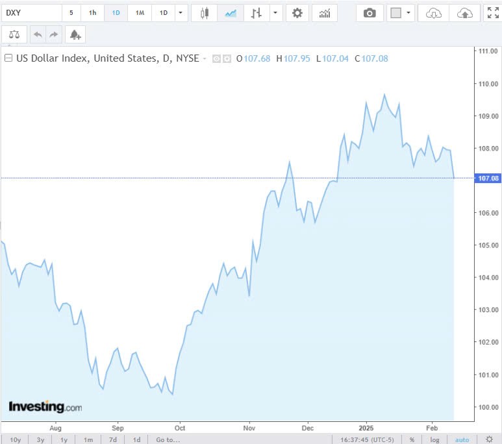Open chart properties gear
This screenshot has height=444, width=502.
pos(297,13)
